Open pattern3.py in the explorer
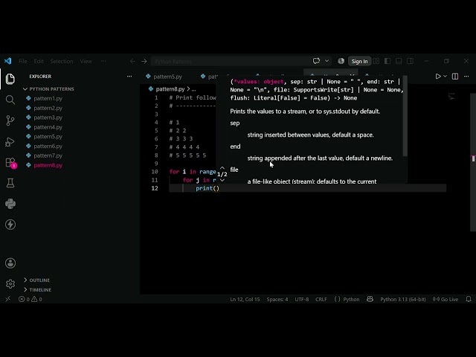 click(48, 118)
